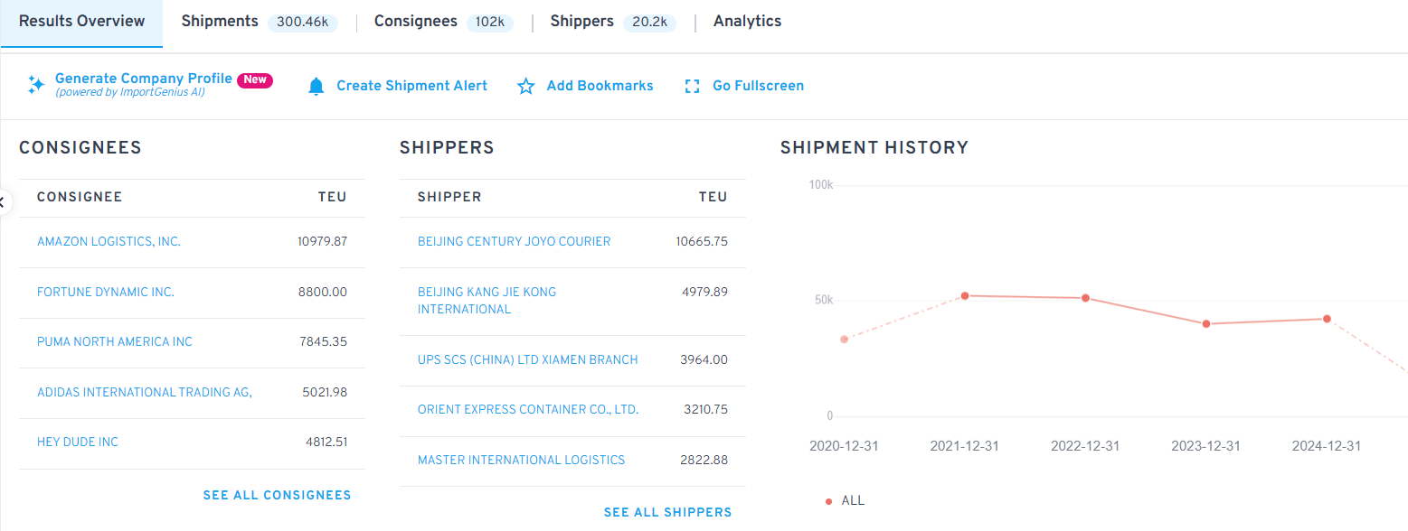
Task: Open shipper Master International Logistics
Action: (x=521, y=461)
